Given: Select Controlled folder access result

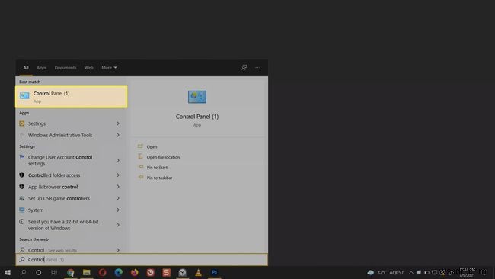Looking at the screenshot, I should 72,175.
